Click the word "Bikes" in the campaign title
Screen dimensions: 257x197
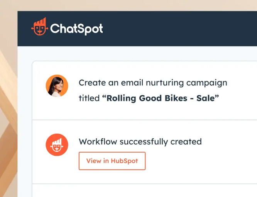176,98
